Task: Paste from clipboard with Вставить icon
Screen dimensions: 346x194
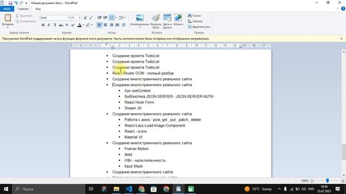Action: (8, 18)
